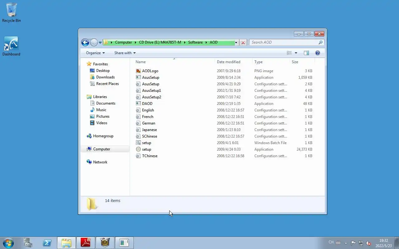The height and width of the screenshot is (249, 399).
Task: Click CH language indicator in tray
Action: click(331, 242)
